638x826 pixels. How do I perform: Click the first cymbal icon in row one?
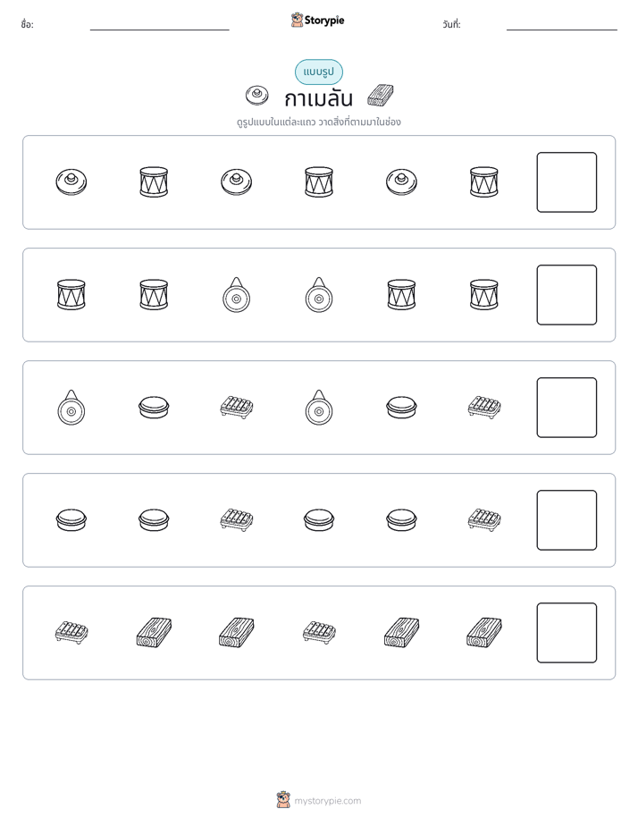71,182
